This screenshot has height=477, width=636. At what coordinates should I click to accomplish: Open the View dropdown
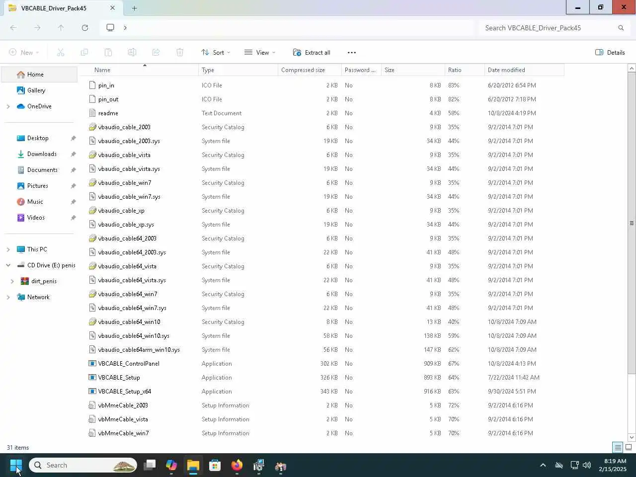click(260, 52)
